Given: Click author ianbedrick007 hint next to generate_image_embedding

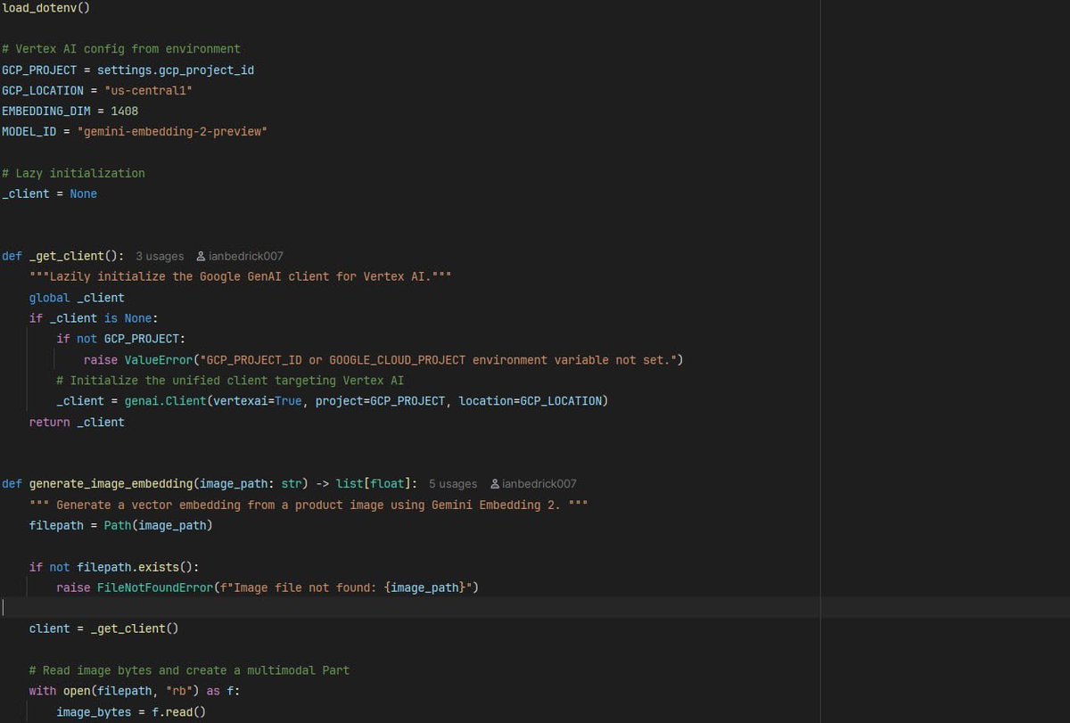Looking at the screenshot, I should click(x=533, y=484).
